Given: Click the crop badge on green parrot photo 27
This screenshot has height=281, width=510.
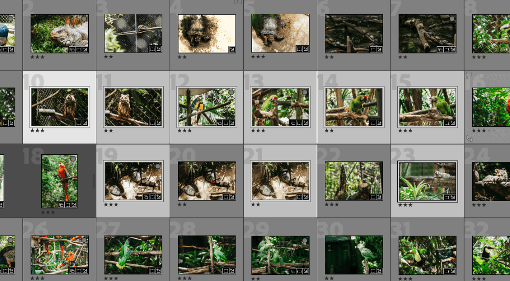Looking at the screenshot, I should point(152,271).
